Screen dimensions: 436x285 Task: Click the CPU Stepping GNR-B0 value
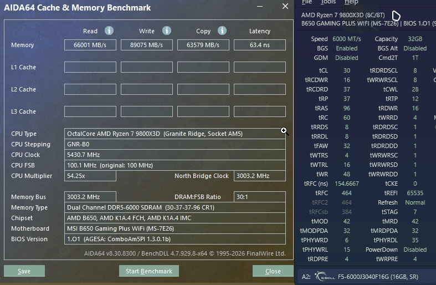pos(175,145)
